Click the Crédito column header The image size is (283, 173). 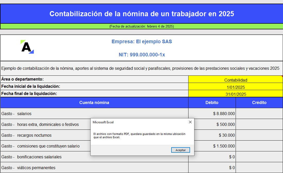tap(259, 102)
